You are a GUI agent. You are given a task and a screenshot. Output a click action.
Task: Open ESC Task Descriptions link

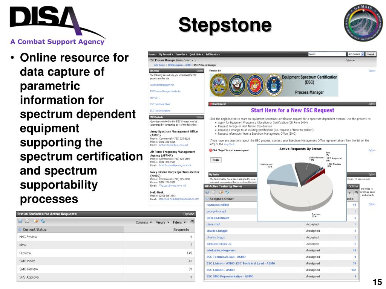coord(160,111)
